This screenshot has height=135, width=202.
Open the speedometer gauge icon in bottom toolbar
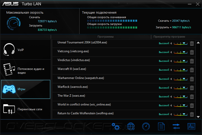pyautogui.click(x=146, y=126)
